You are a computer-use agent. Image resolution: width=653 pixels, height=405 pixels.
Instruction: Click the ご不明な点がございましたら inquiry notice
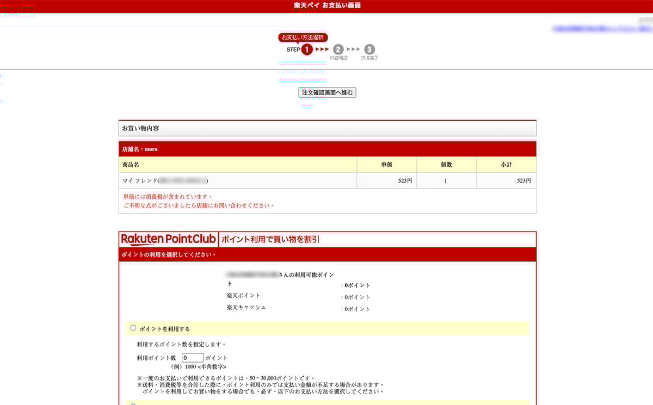(x=199, y=205)
